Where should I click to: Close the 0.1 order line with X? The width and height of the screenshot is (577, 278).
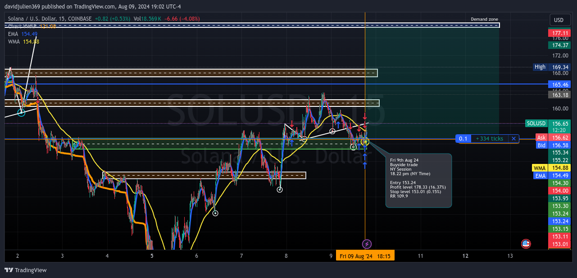click(513, 139)
